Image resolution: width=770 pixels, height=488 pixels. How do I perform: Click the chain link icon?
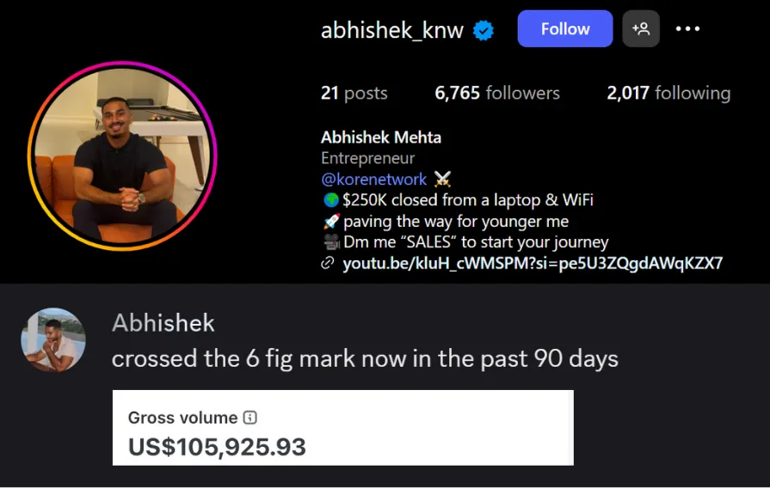click(x=328, y=264)
